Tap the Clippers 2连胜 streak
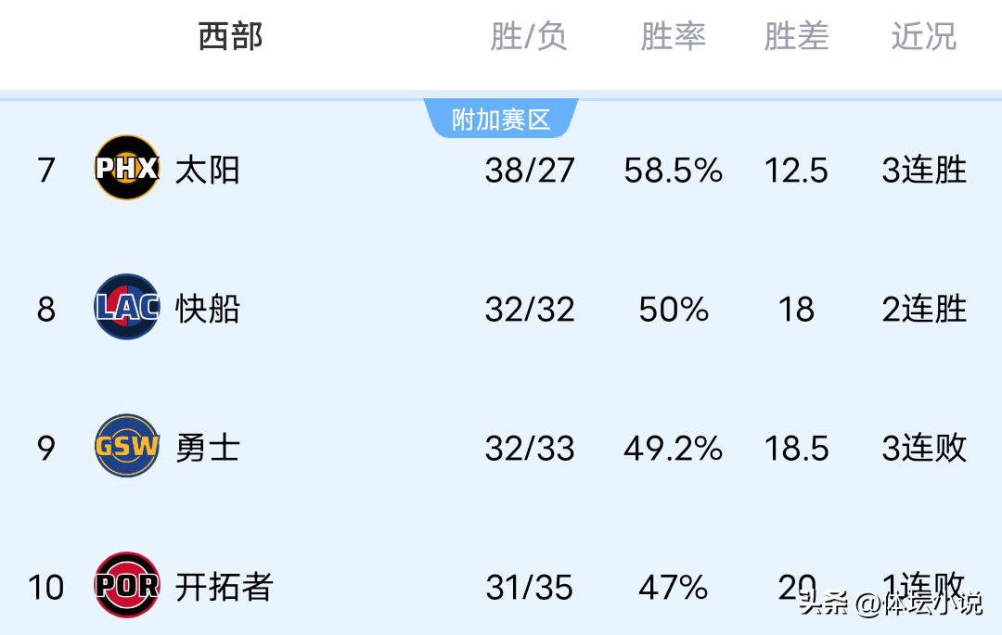The width and height of the screenshot is (1002, 635). pos(924,309)
